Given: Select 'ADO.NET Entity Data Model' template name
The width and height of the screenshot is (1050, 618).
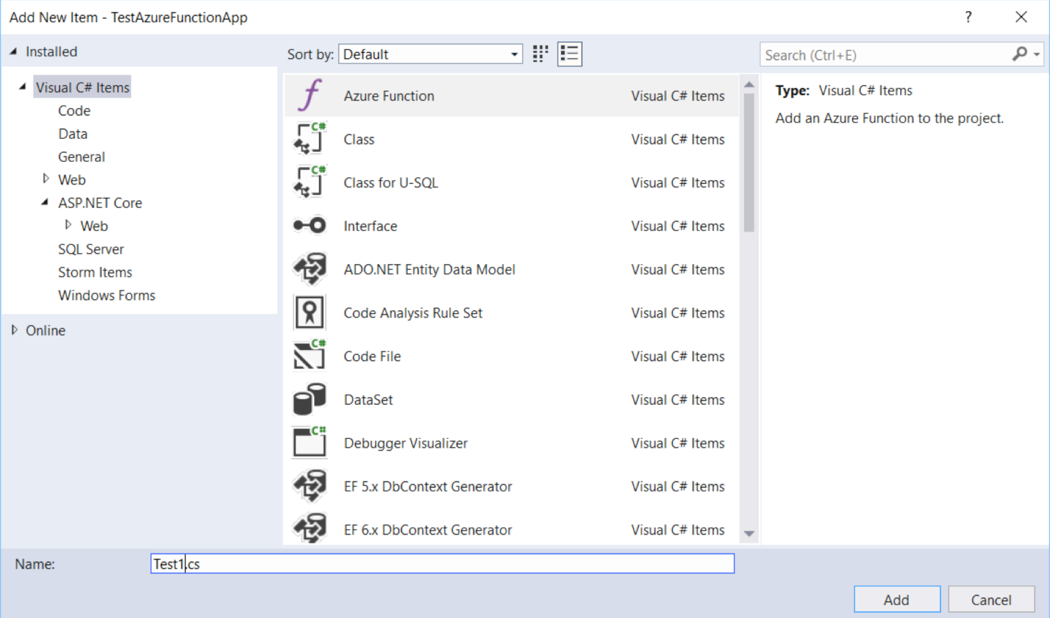Looking at the screenshot, I should 429,269.
